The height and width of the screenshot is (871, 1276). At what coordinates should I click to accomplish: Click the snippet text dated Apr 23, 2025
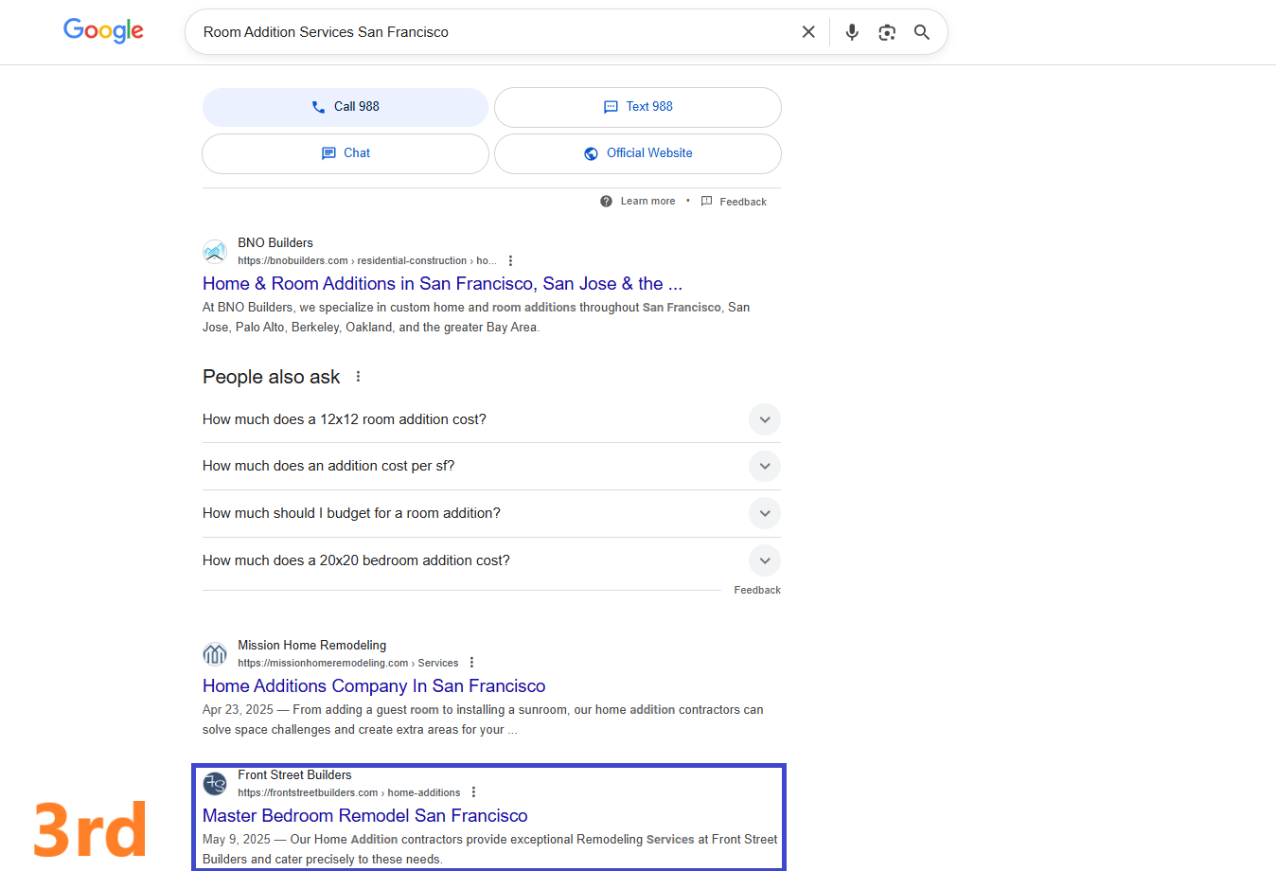(x=483, y=720)
